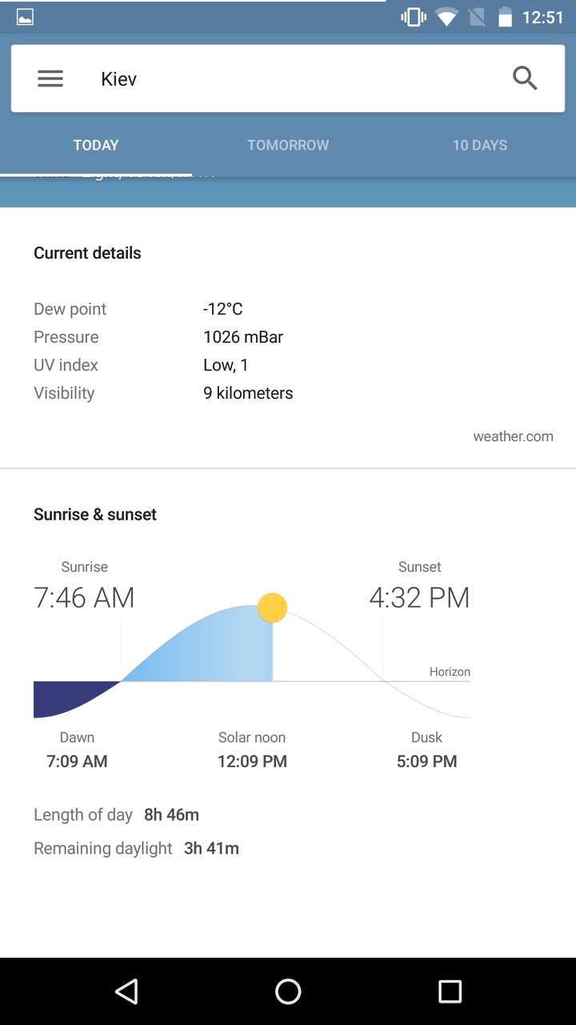Tap the Solar noon 12:09 PM label
The width and height of the screenshot is (576, 1025).
(252, 750)
